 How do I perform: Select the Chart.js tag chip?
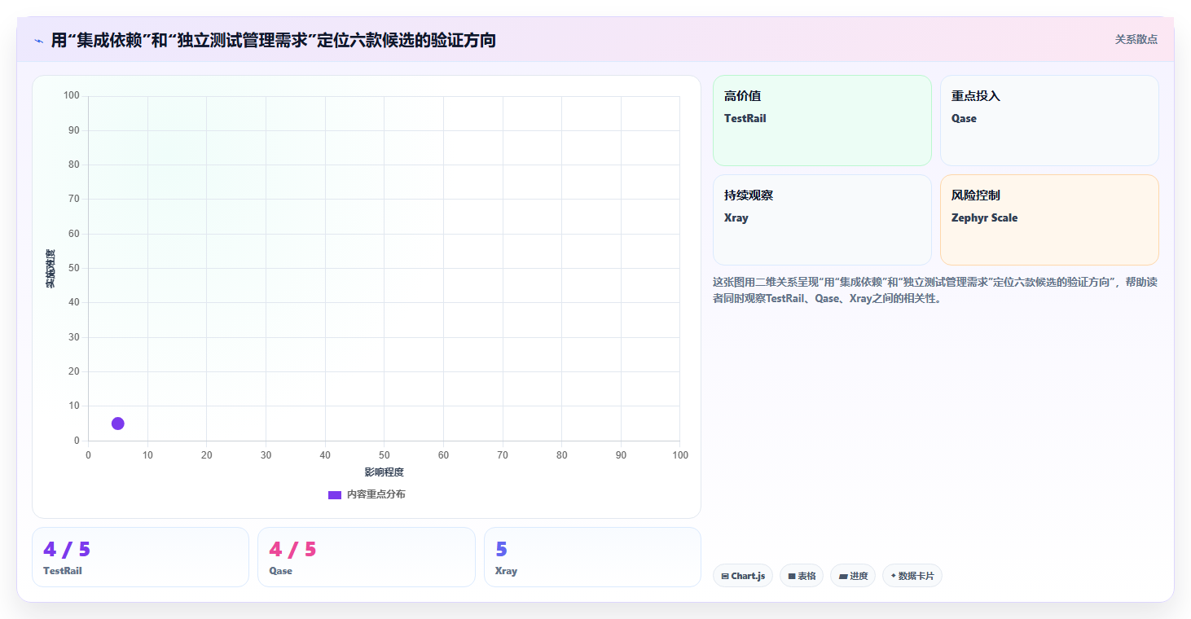743,576
